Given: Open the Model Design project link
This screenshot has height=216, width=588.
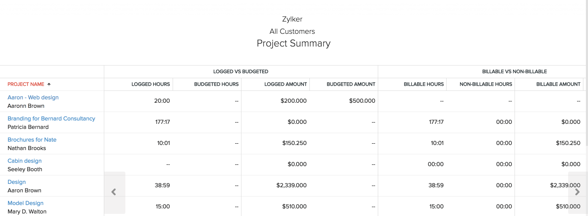Looking at the screenshot, I should tap(25, 203).
